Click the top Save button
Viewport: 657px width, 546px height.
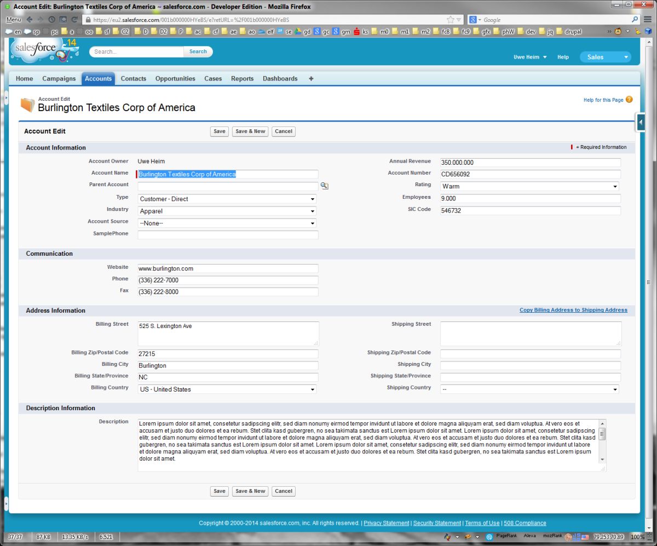click(220, 131)
